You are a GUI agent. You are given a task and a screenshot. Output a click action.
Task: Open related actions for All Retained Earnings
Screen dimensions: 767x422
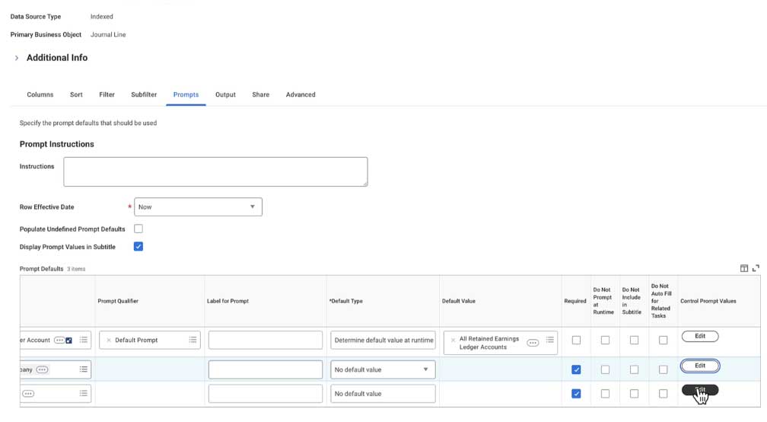[x=533, y=343]
